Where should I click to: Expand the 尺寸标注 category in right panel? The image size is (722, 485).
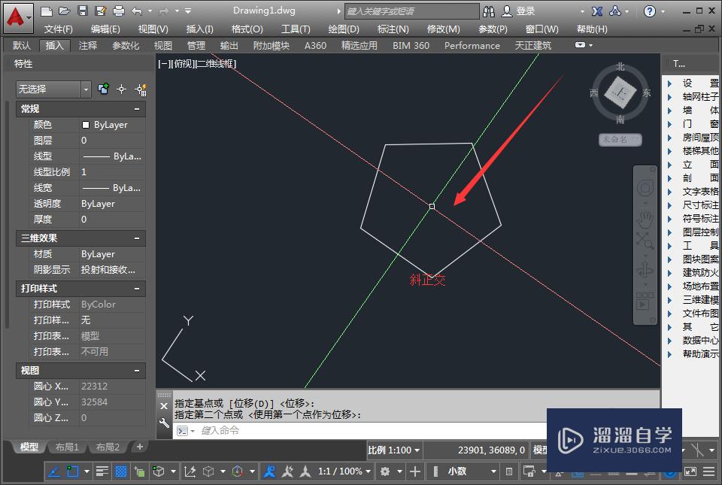[691, 204]
